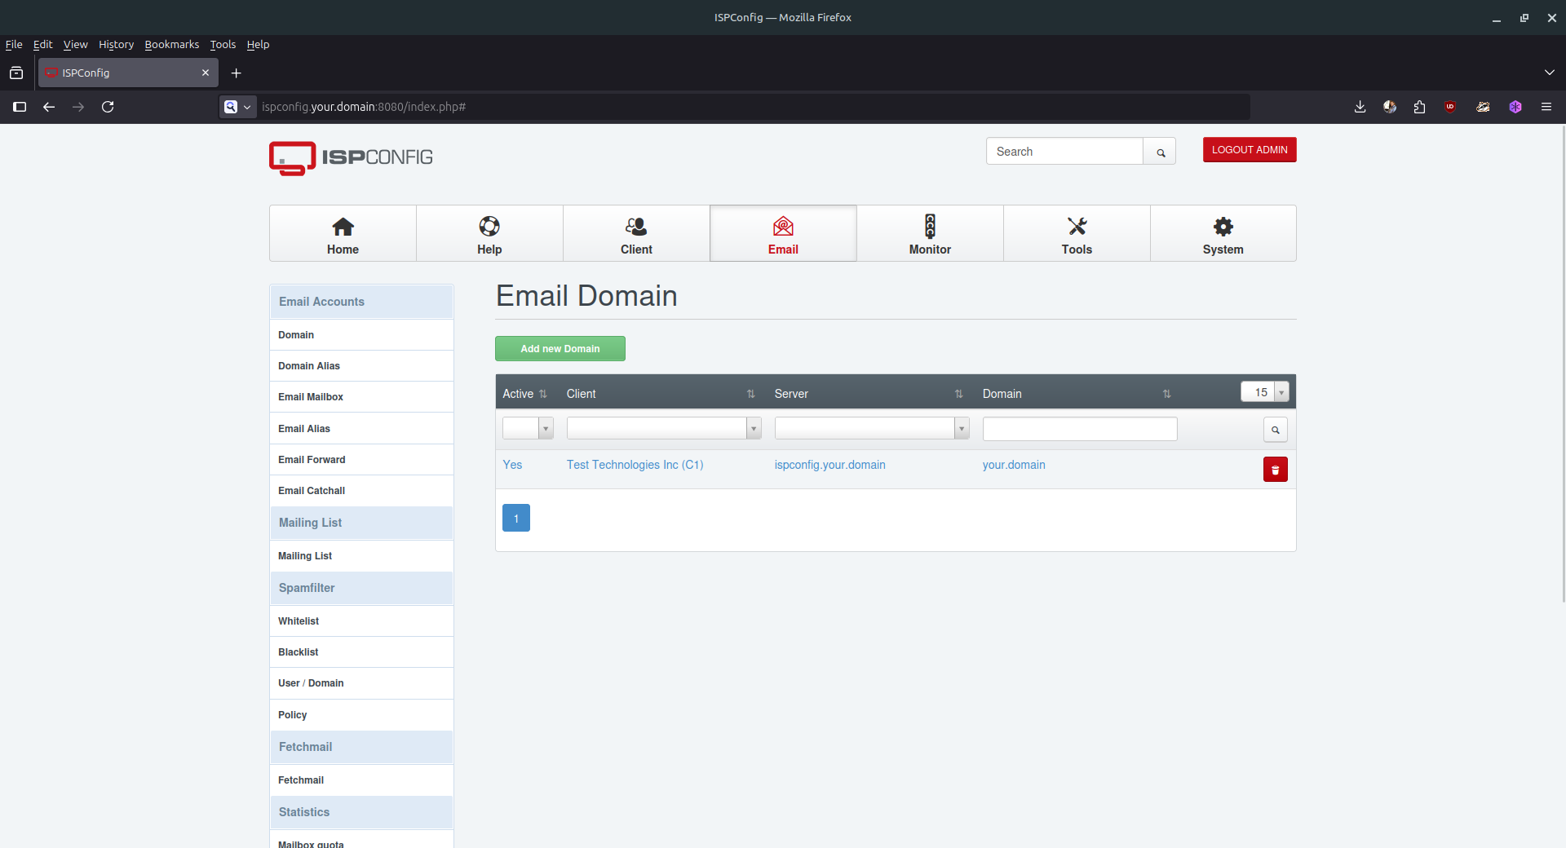Image resolution: width=1566 pixels, height=848 pixels.
Task: Open Spamfilter Whitelist in sidebar
Action: [x=361, y=621]
